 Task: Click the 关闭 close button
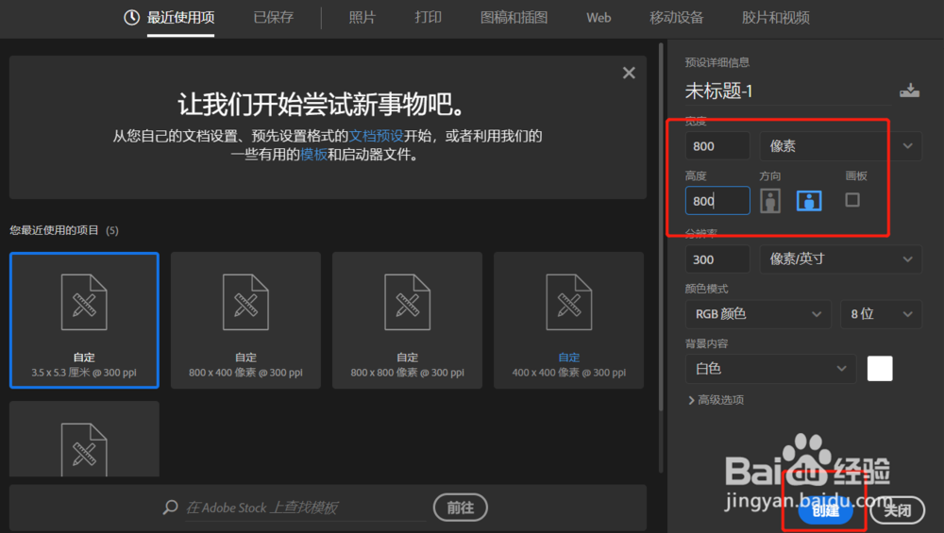(897, 510)
